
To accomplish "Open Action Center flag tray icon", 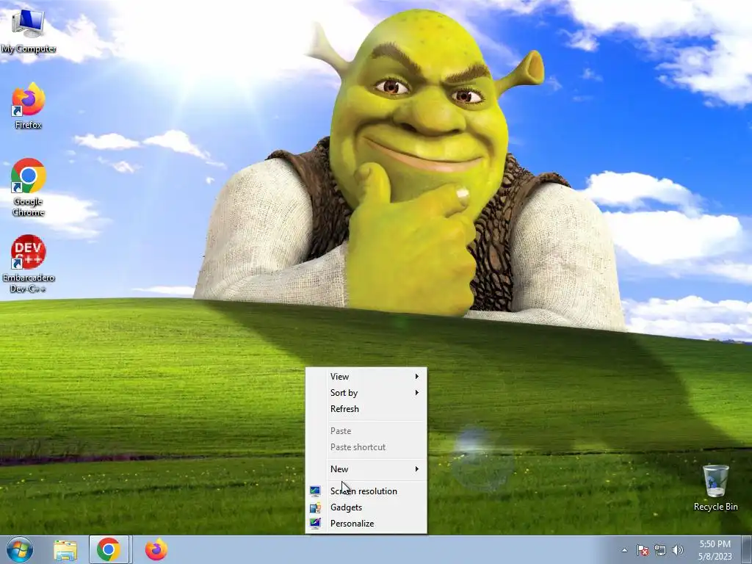I will click(x=642, y=551).
